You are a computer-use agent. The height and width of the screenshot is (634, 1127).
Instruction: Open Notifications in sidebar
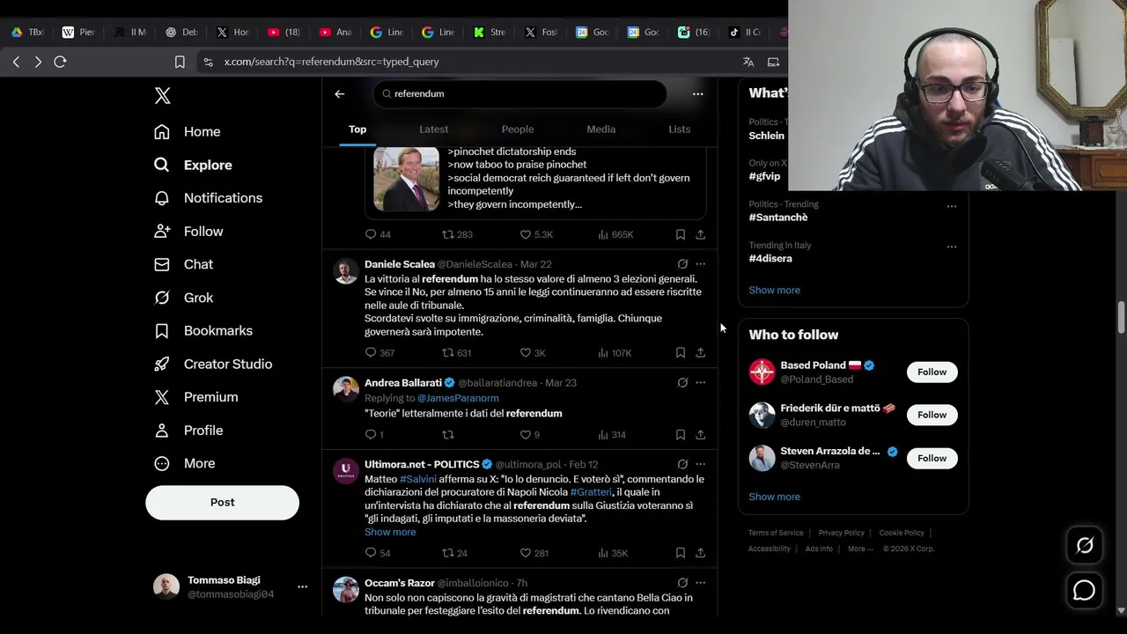[x=209, y=198]
